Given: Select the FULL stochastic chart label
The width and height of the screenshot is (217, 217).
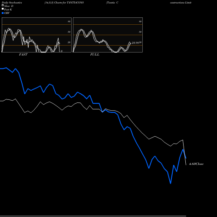Looking at the screenshot, I should coord(95,55).
